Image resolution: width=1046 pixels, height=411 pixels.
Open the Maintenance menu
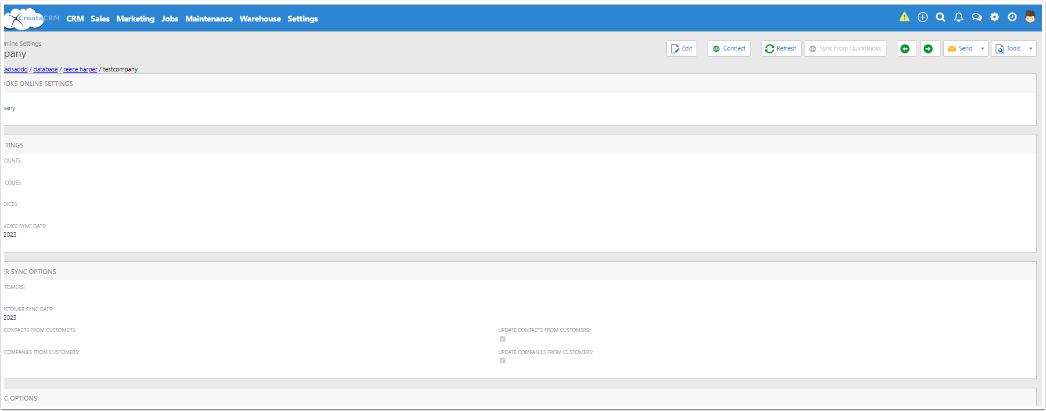209,19
